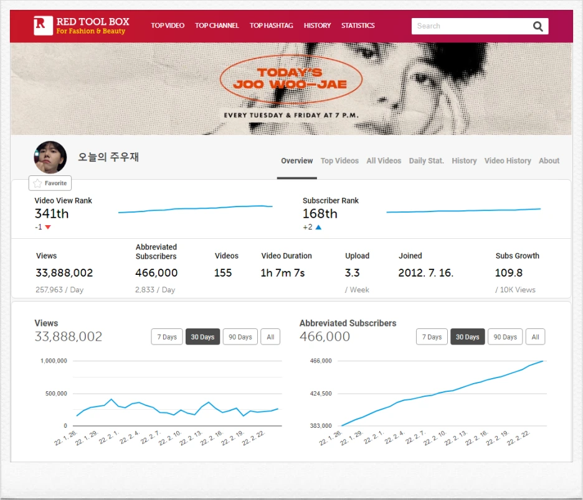Click the search magnifier icon
This screenshot has width=583, height=500.
[538, 26]
